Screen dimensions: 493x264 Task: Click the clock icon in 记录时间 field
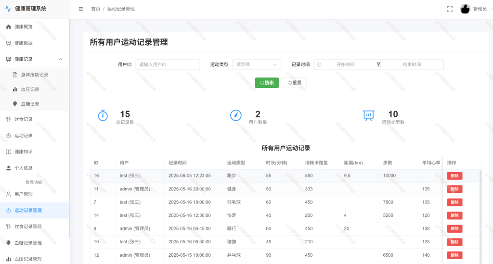coord(319,64)
